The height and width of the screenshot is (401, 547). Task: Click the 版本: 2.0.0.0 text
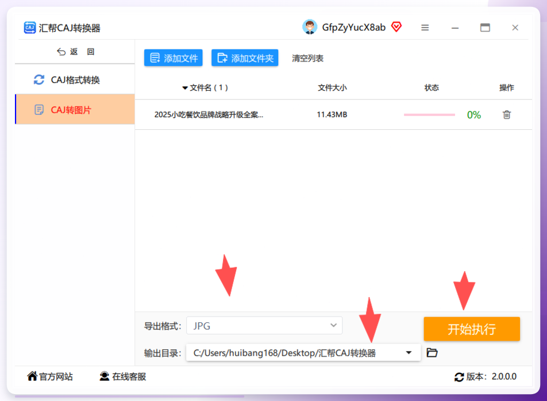[491, 377]
